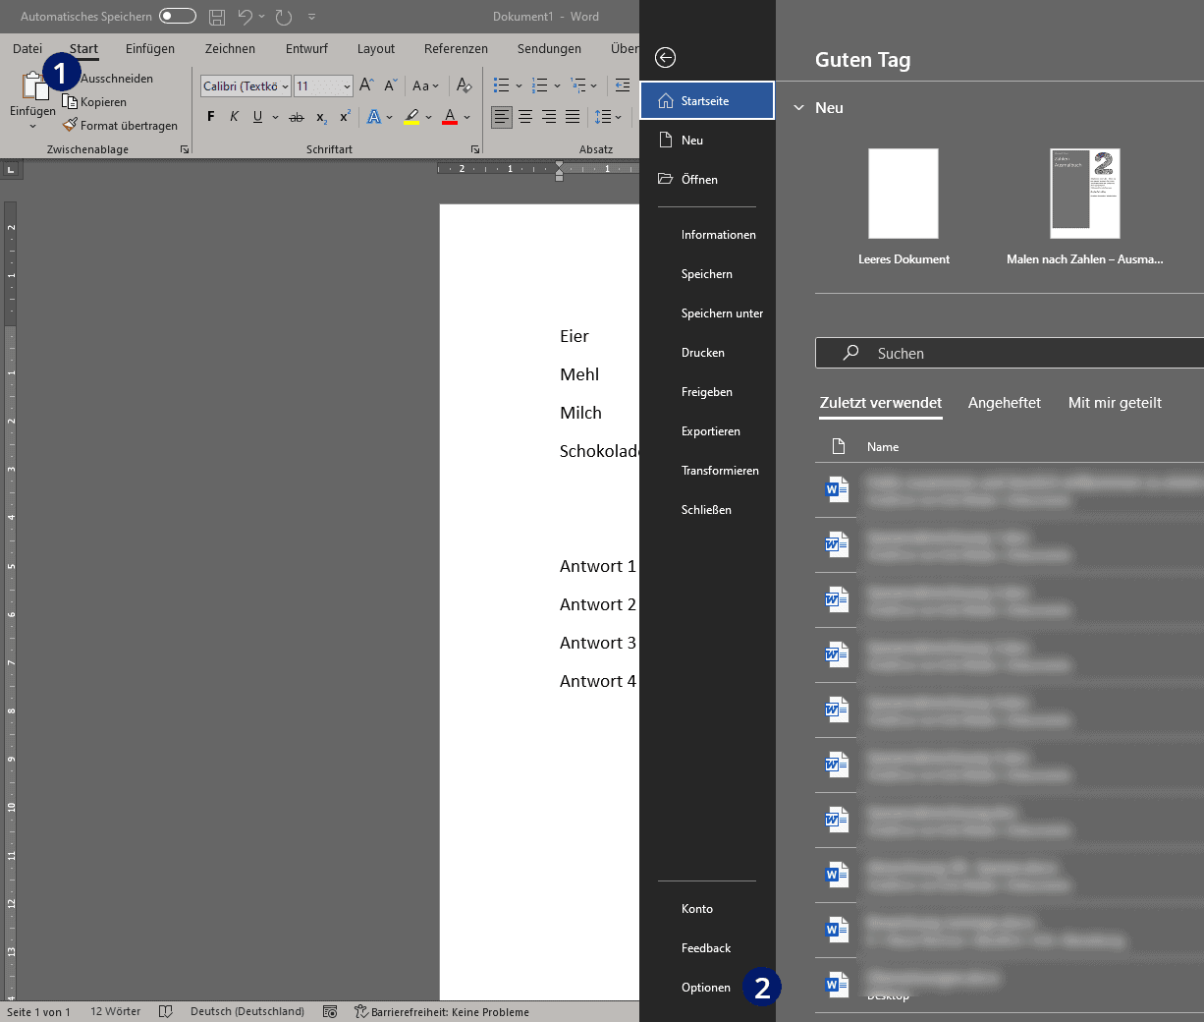Collapse the Neu section chevron
1204x1022 pixels.
click(x=798, y=108)
